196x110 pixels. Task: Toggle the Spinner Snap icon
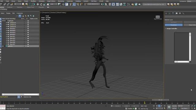pyautogui.click(x=81, y=4)
